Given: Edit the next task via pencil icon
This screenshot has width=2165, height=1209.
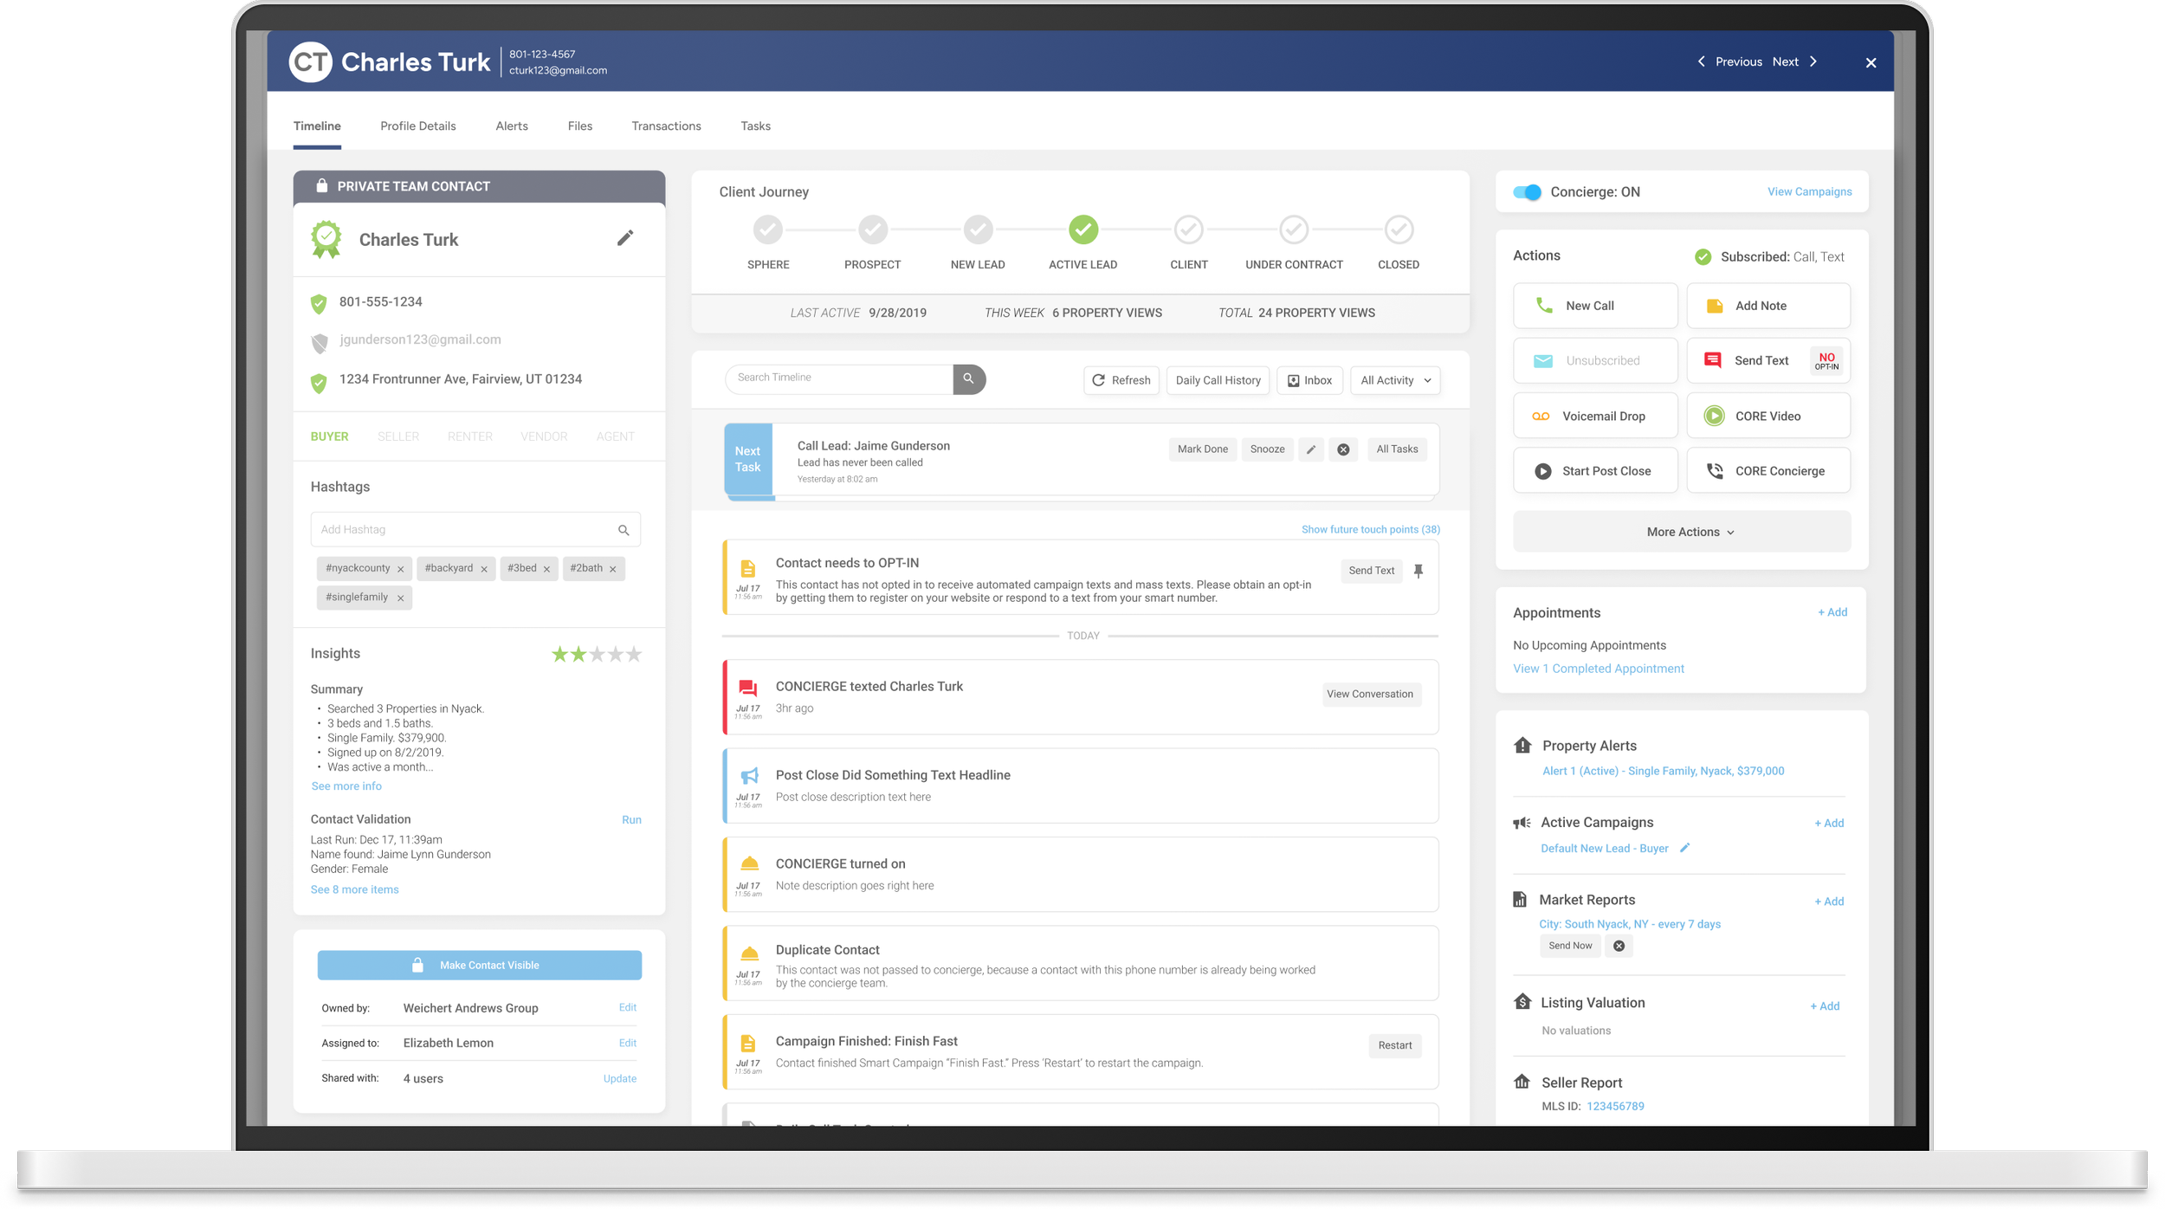Looking at the screenshot, I should click(x=1310, y=449).
